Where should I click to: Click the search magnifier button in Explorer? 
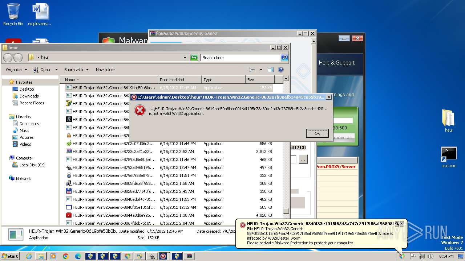[x=284, y=58]
